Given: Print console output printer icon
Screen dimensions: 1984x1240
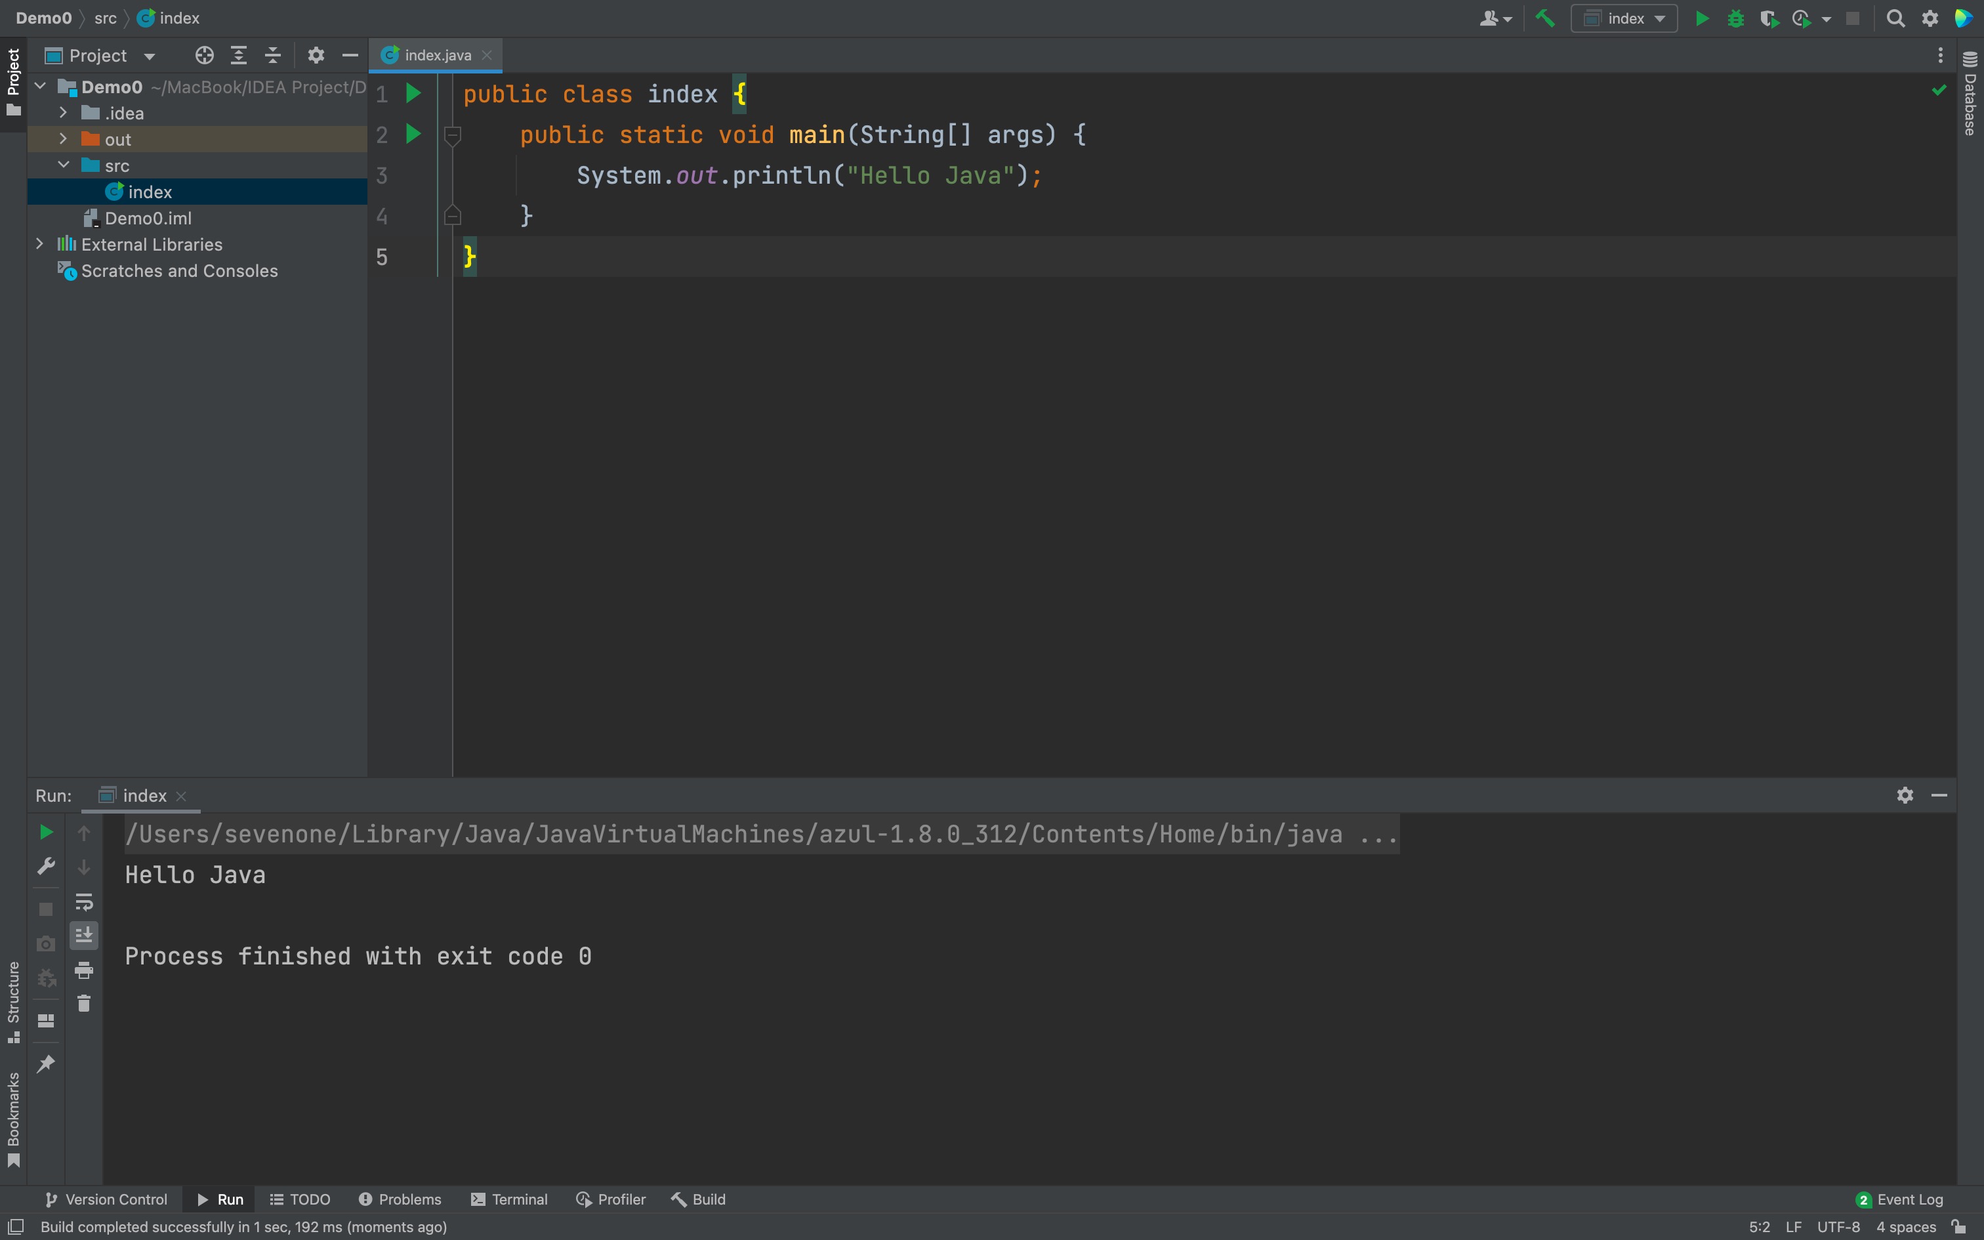Looking at the screenshot, I should click(83, 970).
